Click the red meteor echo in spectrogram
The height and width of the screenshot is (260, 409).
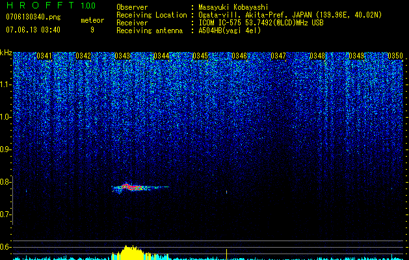(x=132, y=187)
